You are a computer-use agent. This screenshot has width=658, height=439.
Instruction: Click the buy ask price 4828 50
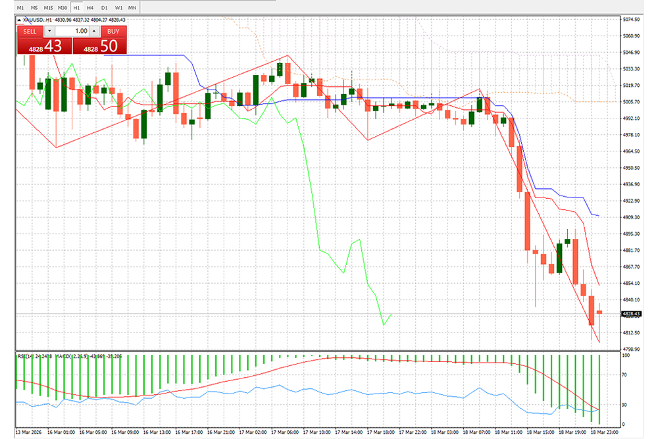point(98,46)
